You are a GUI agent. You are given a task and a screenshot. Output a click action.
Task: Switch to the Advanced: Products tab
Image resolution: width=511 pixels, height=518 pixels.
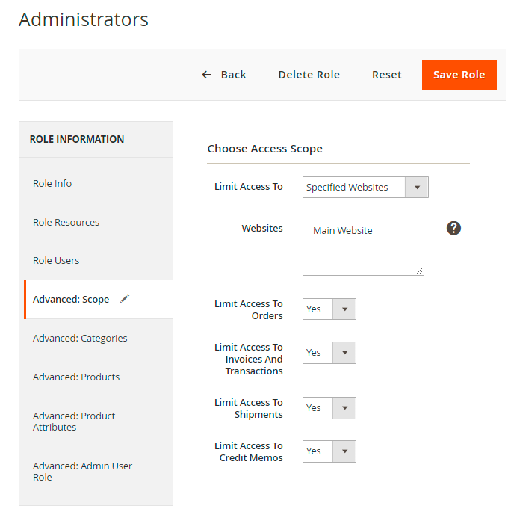[76, 377]
